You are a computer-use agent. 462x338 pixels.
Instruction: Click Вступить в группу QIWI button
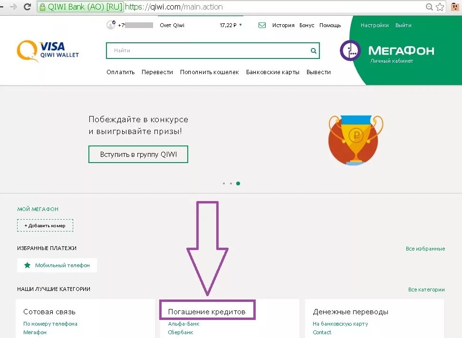138,154
